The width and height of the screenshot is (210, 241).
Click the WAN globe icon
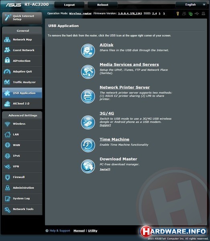(x=8, y=145)
